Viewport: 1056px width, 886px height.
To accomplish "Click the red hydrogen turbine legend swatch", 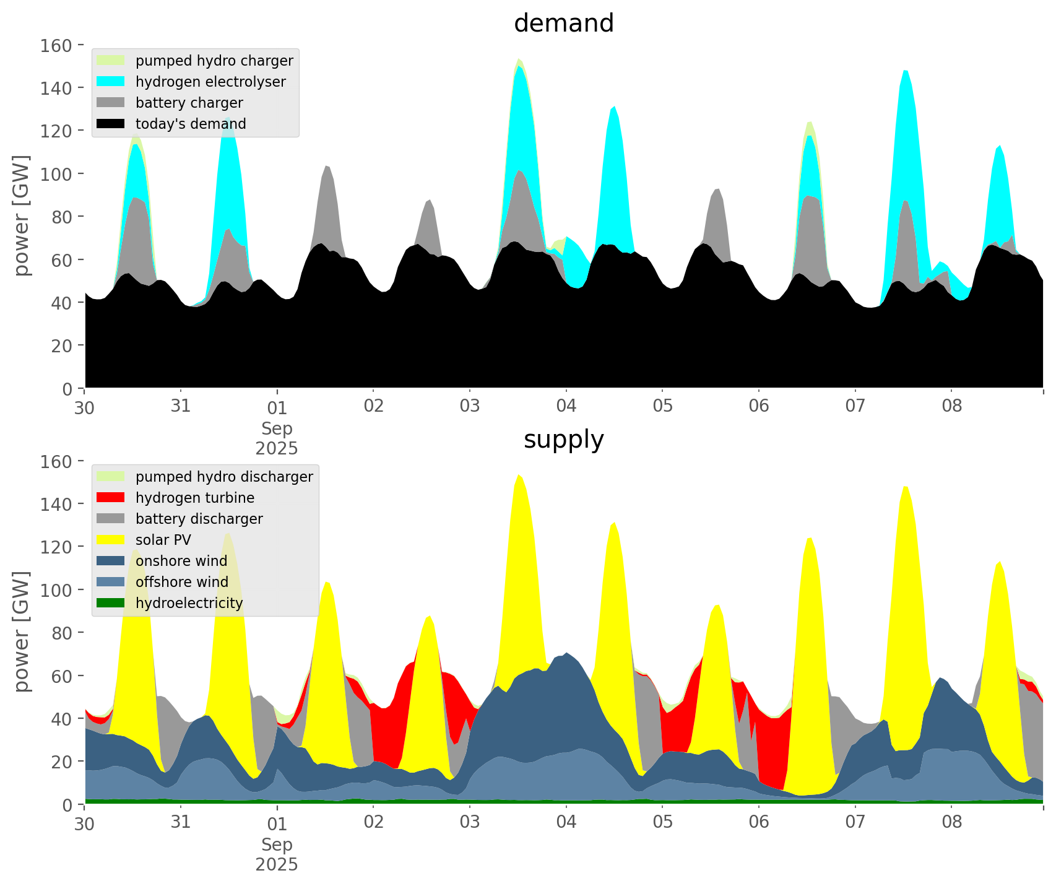I will pyautogui.click(x=111, y=498).
